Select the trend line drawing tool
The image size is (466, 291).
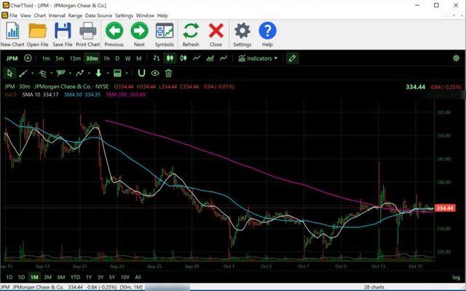click(x=23, y=73)
